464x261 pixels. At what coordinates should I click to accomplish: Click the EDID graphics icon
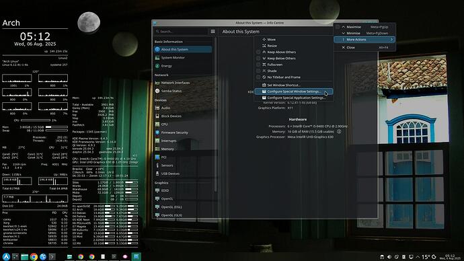point(157,190)
